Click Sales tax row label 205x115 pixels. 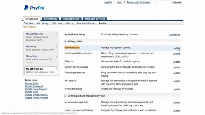[x=69, y=61]
